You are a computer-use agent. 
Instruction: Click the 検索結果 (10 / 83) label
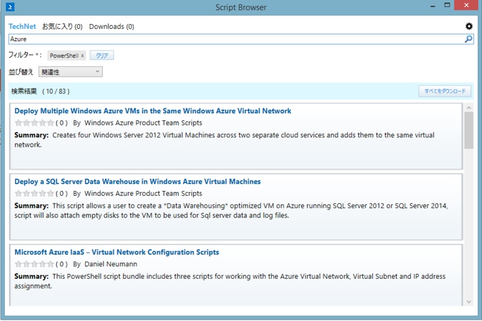(40, 91)
